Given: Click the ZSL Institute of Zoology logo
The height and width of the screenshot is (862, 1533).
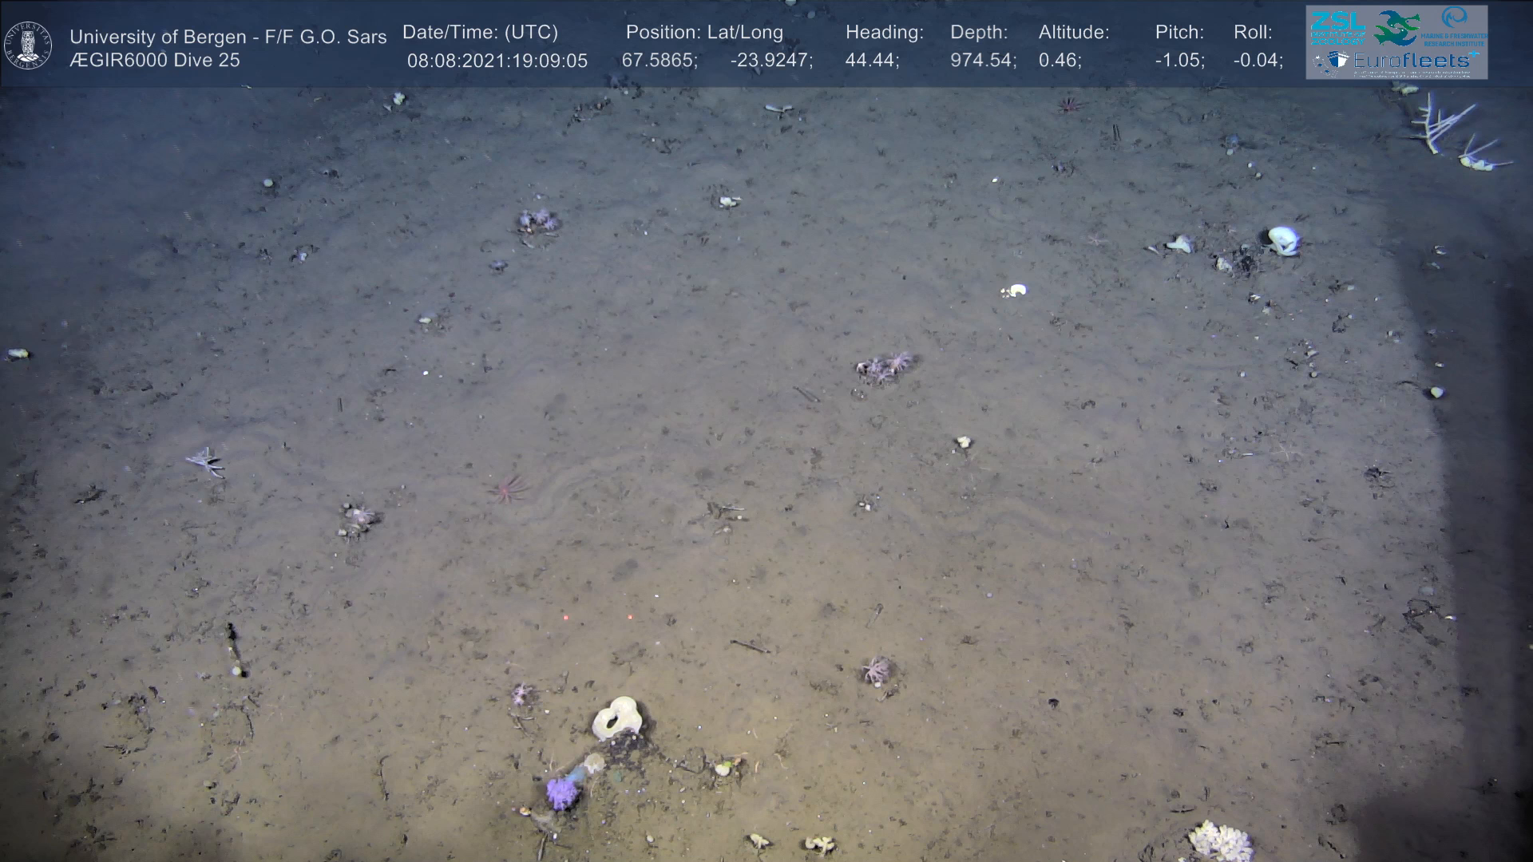Looking at the screenshot, I should (1337, 26).
